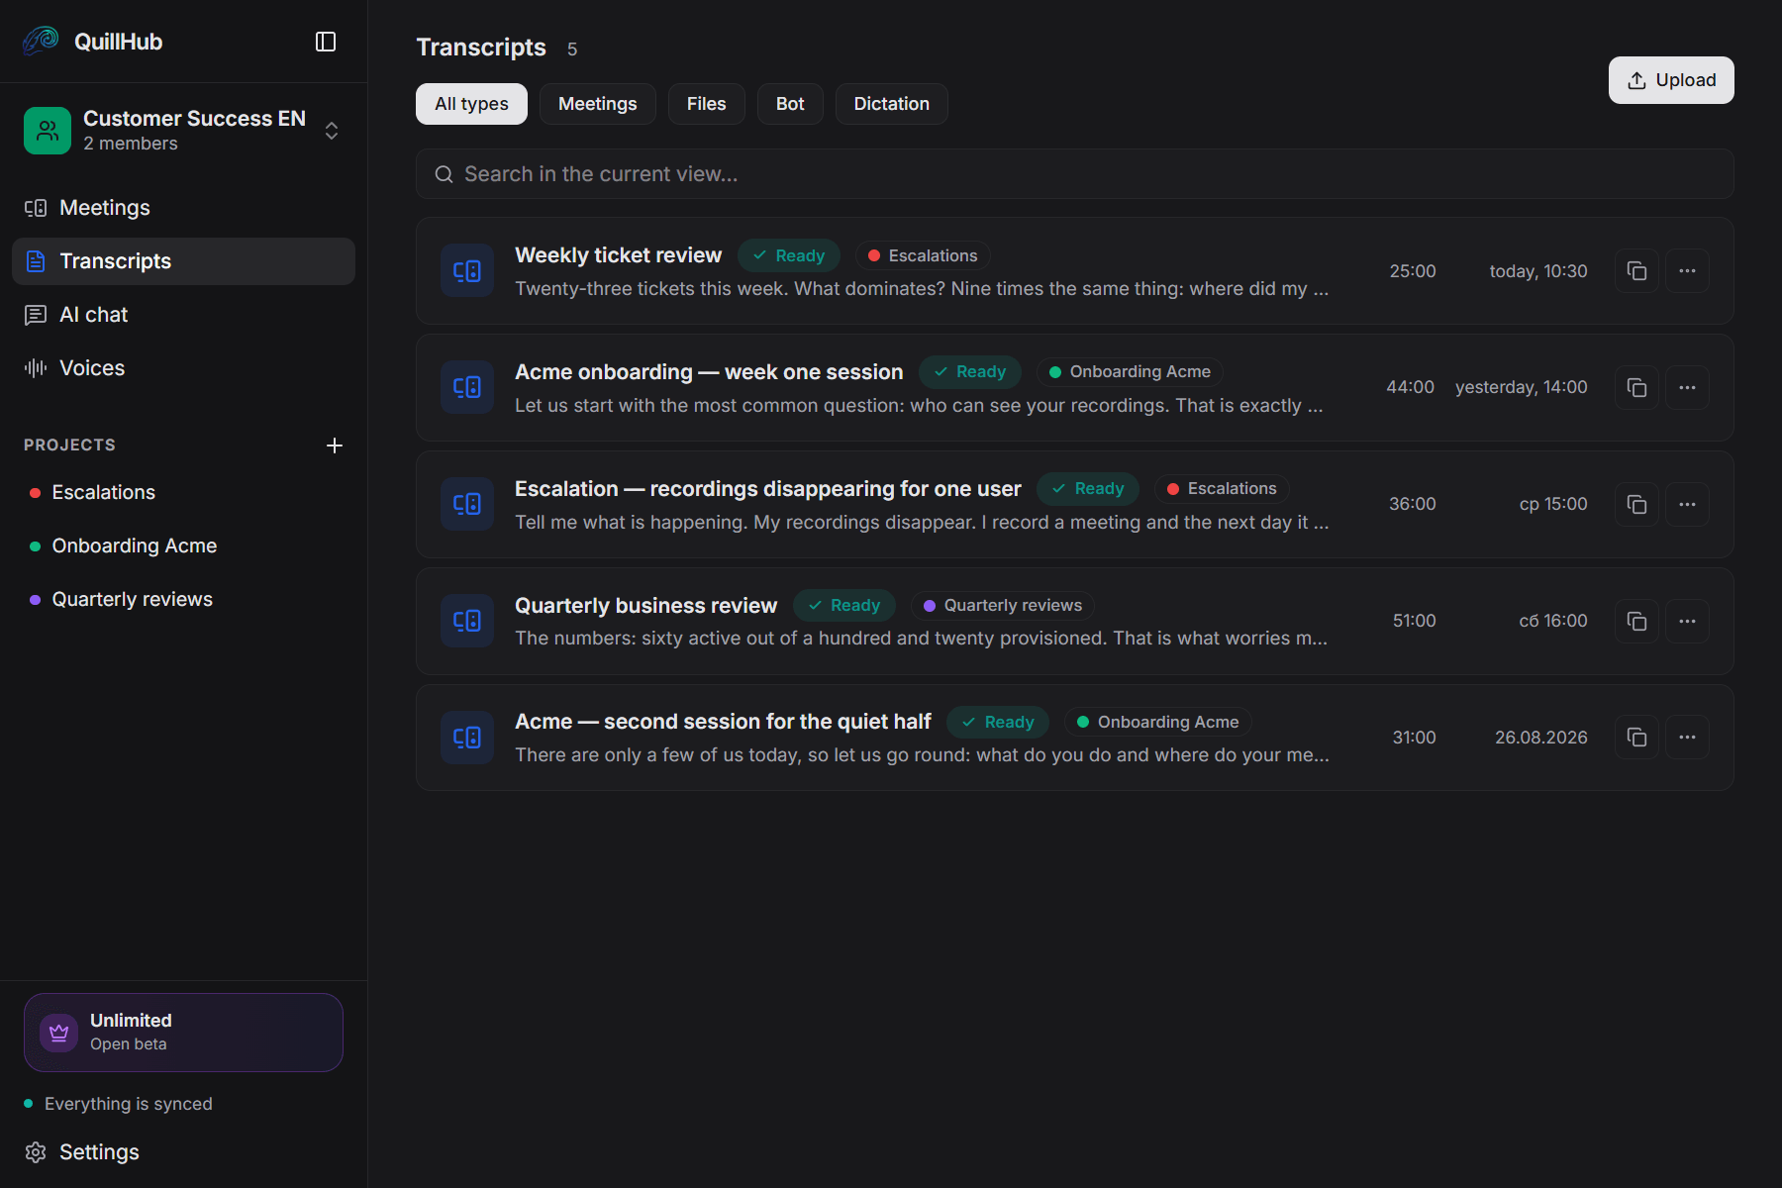
Task: Click Ready status on Quarterly business review
Action: tap(844, 606)
